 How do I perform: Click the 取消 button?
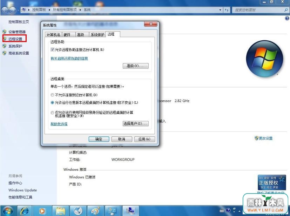click(x=122, y=139)
